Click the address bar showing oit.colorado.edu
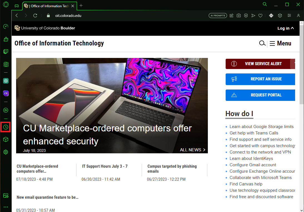Screen dimensions: 304x212 [x=111, y=16]
